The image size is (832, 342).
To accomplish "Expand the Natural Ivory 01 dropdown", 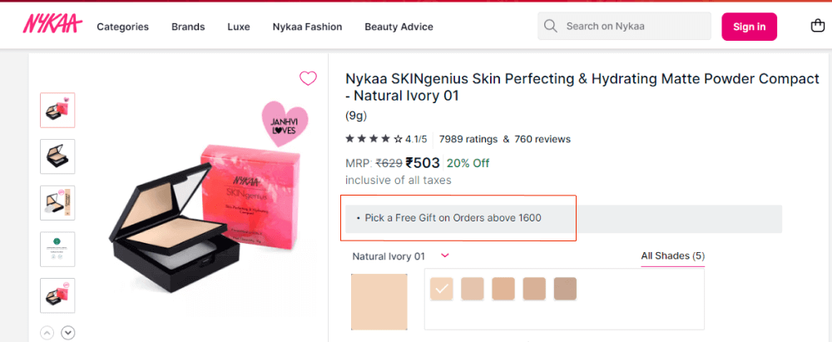I will click(445, 256).
